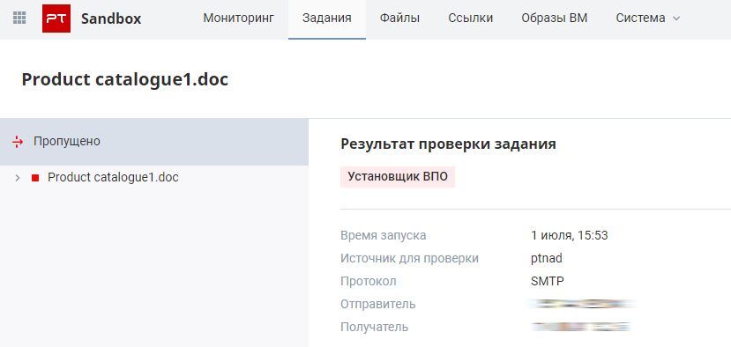This screenshot has height=347, width=731.
Task: Click the red PT logo
Action: click(56, 18)
